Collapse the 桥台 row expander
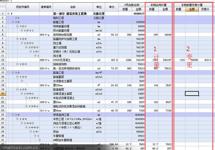This screenshot has height=150, width=215. (31, 131)
